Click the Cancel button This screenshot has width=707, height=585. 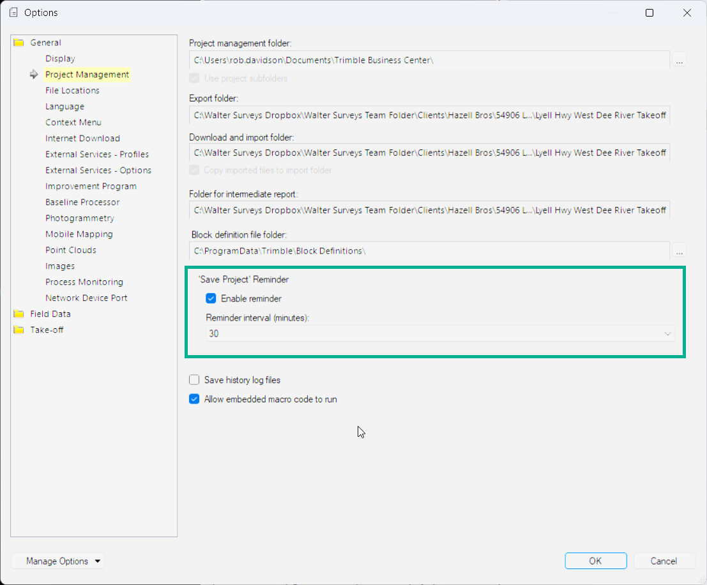(664, 561)
